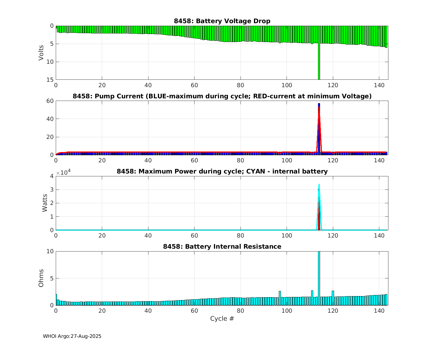The image size is (429, 343).
Task: Click the WHOI Argo date footer text
Action: pos(72,336)
